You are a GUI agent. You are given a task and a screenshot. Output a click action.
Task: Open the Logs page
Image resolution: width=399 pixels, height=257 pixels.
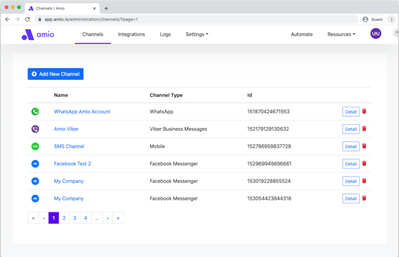(165, 35)
